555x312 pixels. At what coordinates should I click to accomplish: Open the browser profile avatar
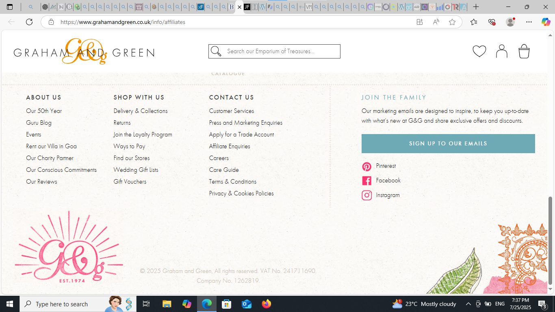tap(510, 22)
